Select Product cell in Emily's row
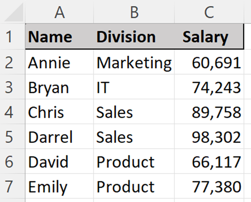Viewport: 251px width, 202px height. click(x=134, y=186)
